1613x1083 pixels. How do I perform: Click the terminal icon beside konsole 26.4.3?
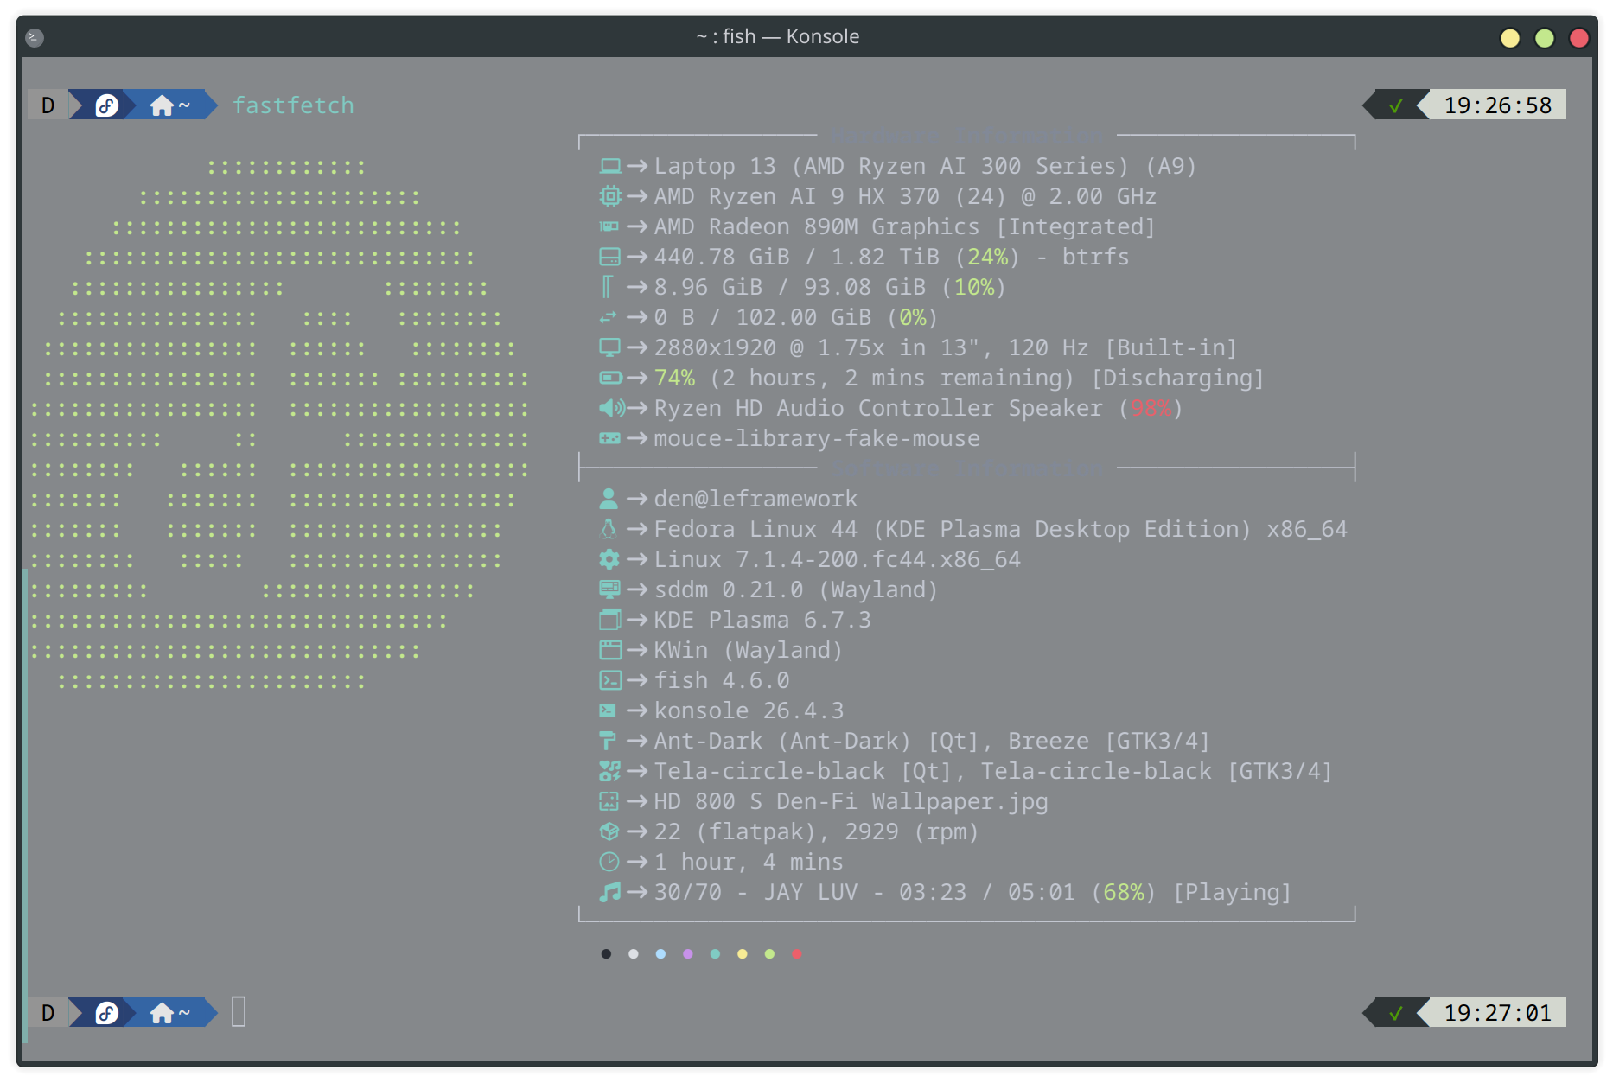(609, 710)
